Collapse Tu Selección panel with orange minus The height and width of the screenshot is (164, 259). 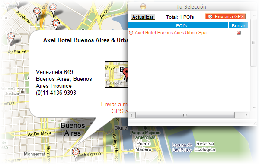point(143,6)
